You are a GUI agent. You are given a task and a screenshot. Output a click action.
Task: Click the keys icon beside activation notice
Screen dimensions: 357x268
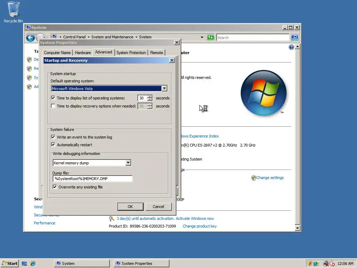coord(111,218)
